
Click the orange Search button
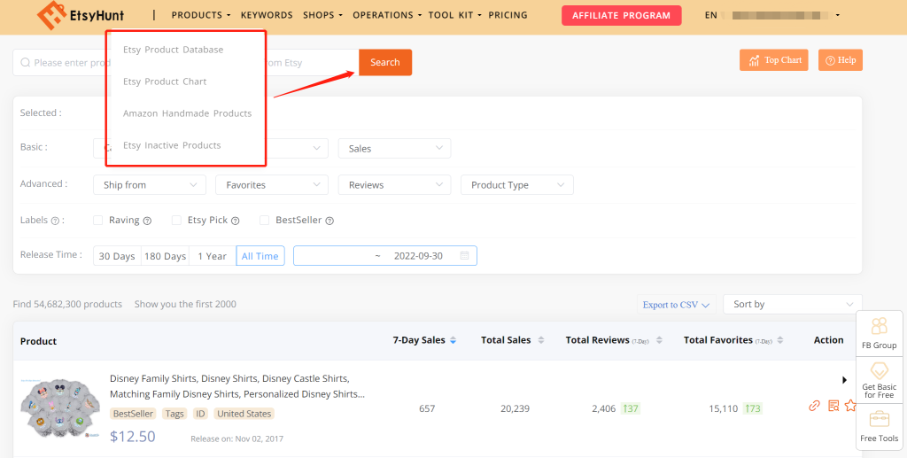point(385,62)
